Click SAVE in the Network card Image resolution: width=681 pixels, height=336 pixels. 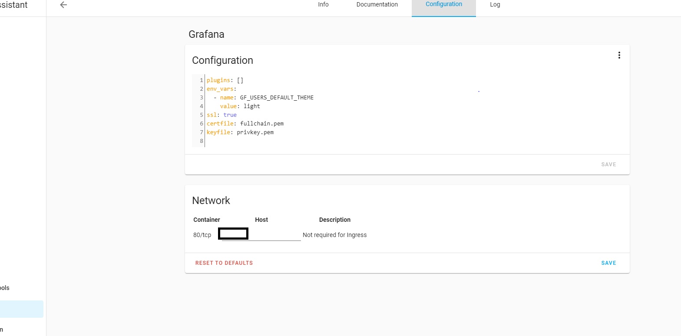tap(608, 263)
